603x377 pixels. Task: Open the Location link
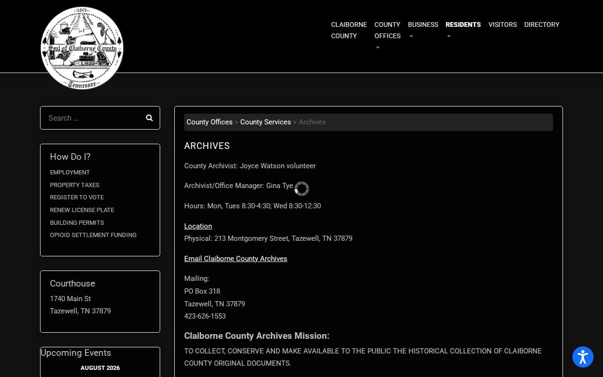[198, 226]
